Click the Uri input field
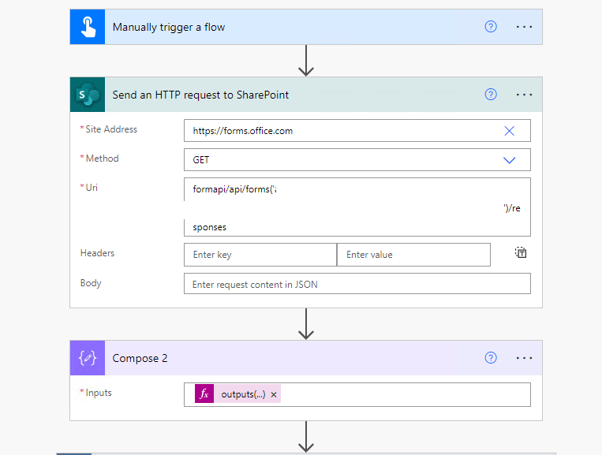This screenshot has width=602, height=455. coord(357,207)
